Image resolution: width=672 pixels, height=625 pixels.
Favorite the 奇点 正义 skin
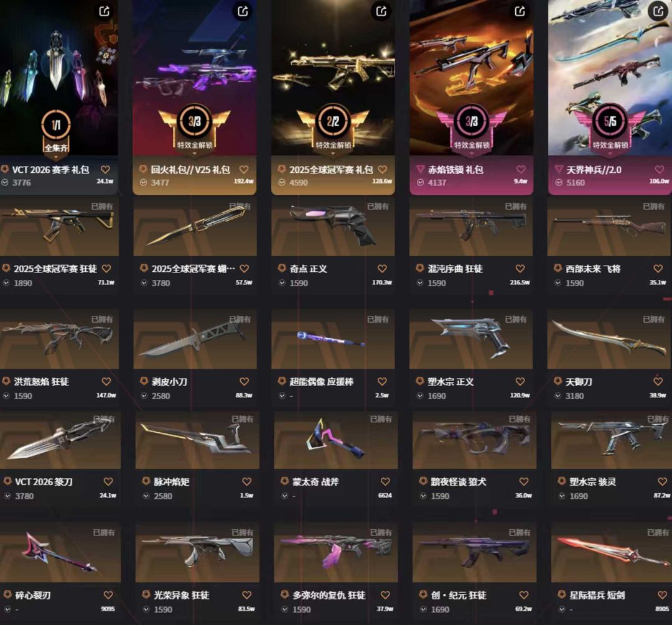(382, 269)
